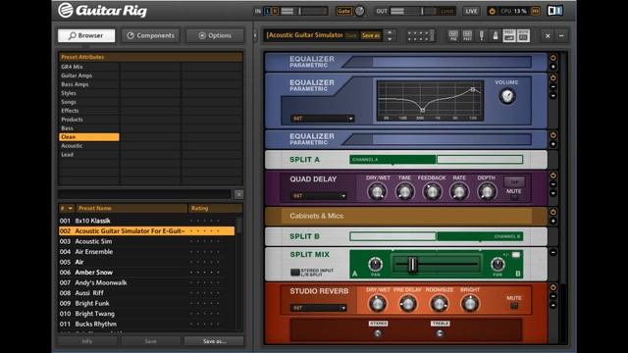Click the Native Instruments logo
Viewport: 628px width, 353px height.
point(555,11)
